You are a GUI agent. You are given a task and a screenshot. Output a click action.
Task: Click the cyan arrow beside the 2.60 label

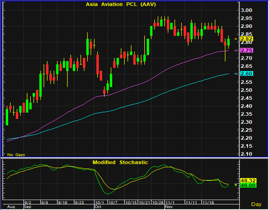[236, 74]
